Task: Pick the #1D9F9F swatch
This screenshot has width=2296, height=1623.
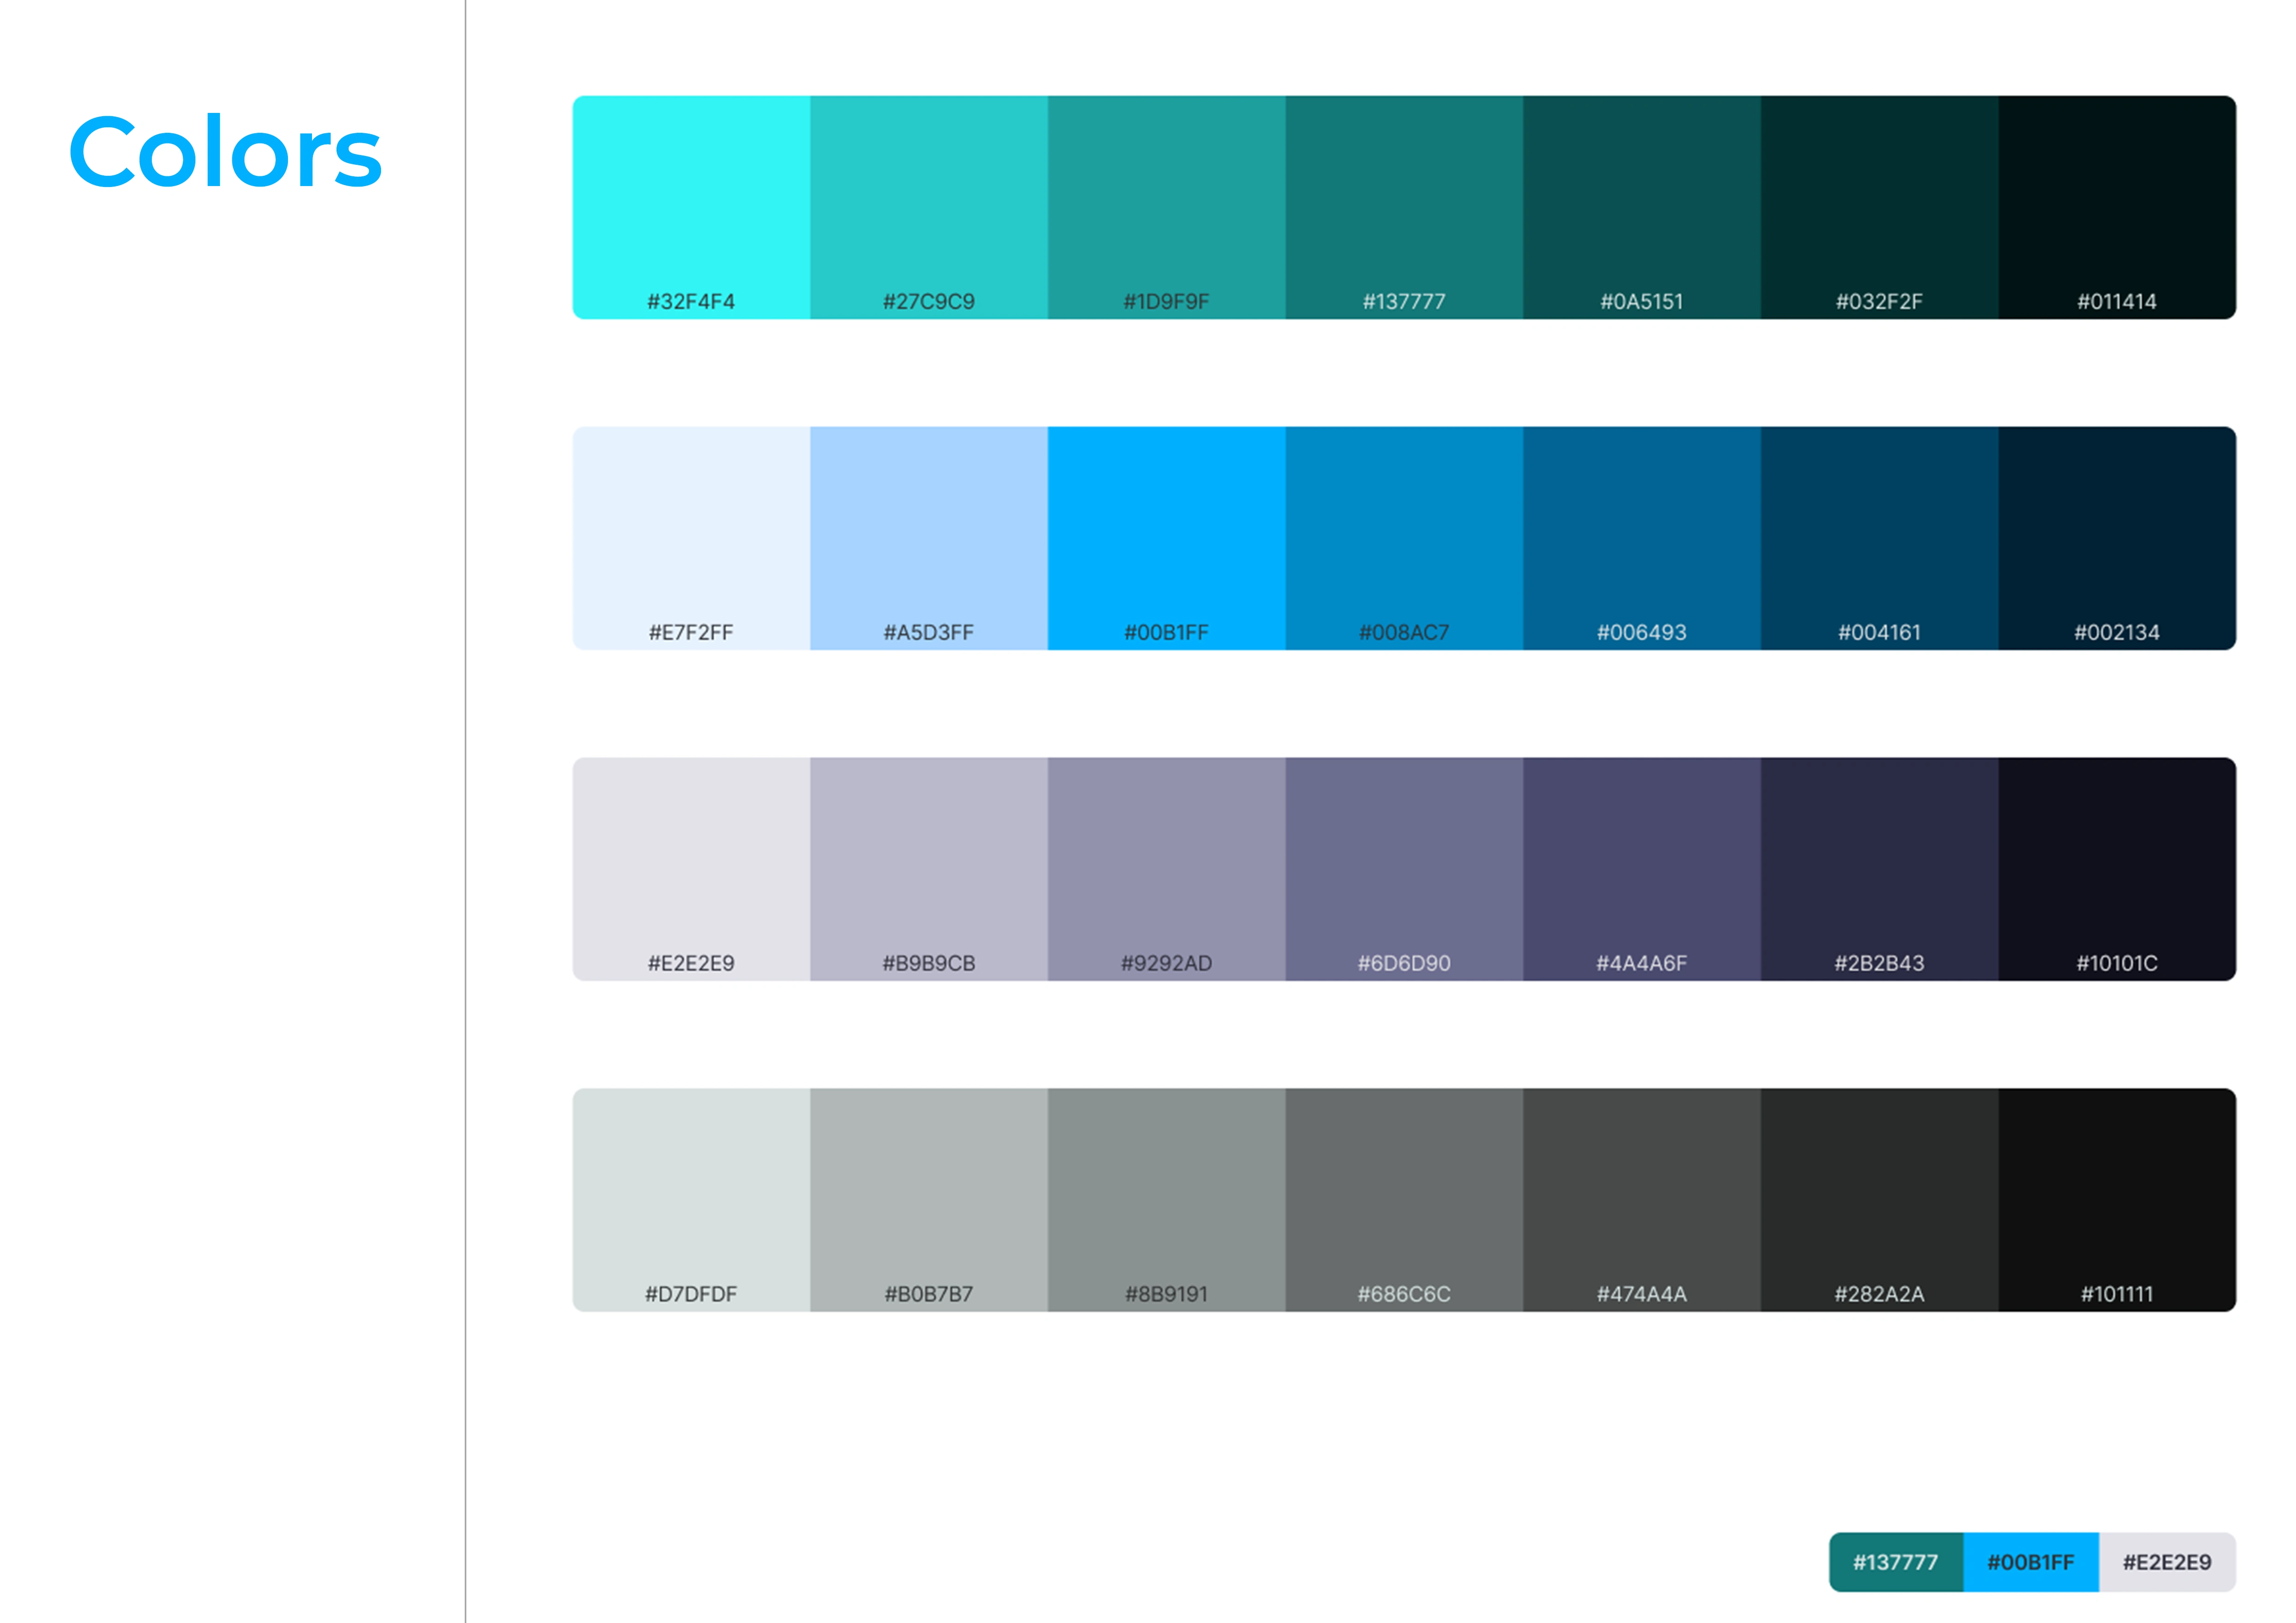Action: 1166,207
